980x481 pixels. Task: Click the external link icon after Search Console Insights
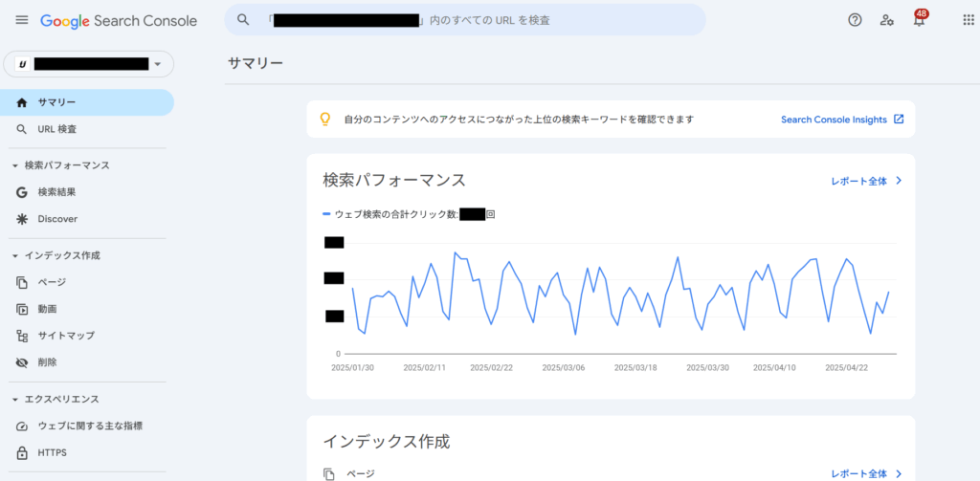pos(899,120)
